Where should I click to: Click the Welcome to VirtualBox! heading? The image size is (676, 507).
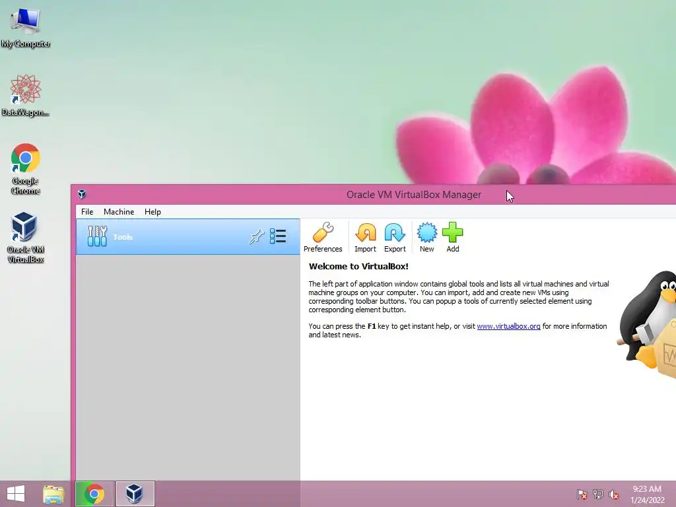coord(358,267)
